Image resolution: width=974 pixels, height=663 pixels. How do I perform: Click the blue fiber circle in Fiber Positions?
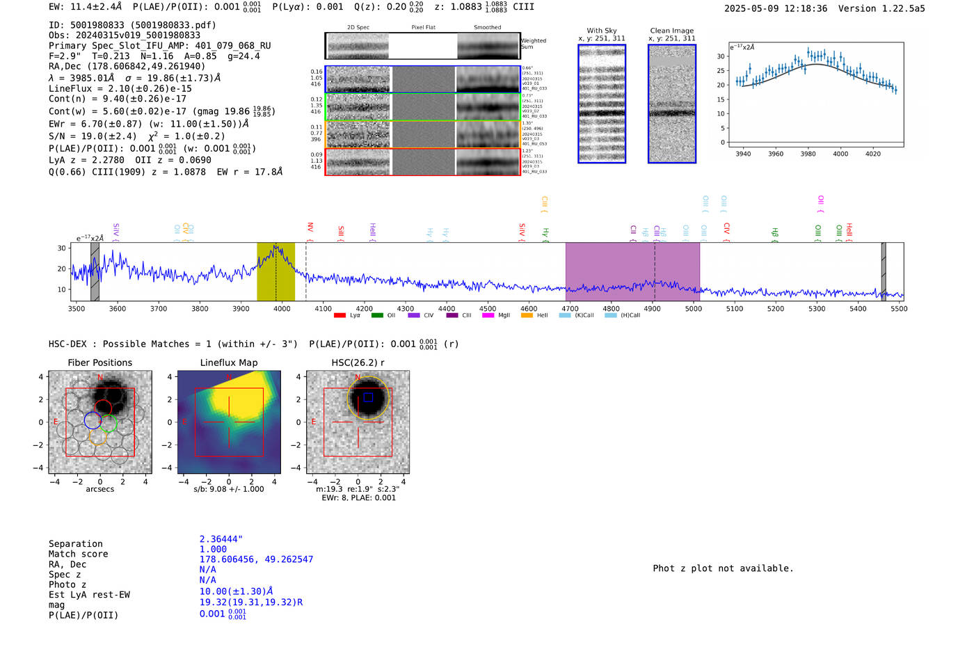93,420
